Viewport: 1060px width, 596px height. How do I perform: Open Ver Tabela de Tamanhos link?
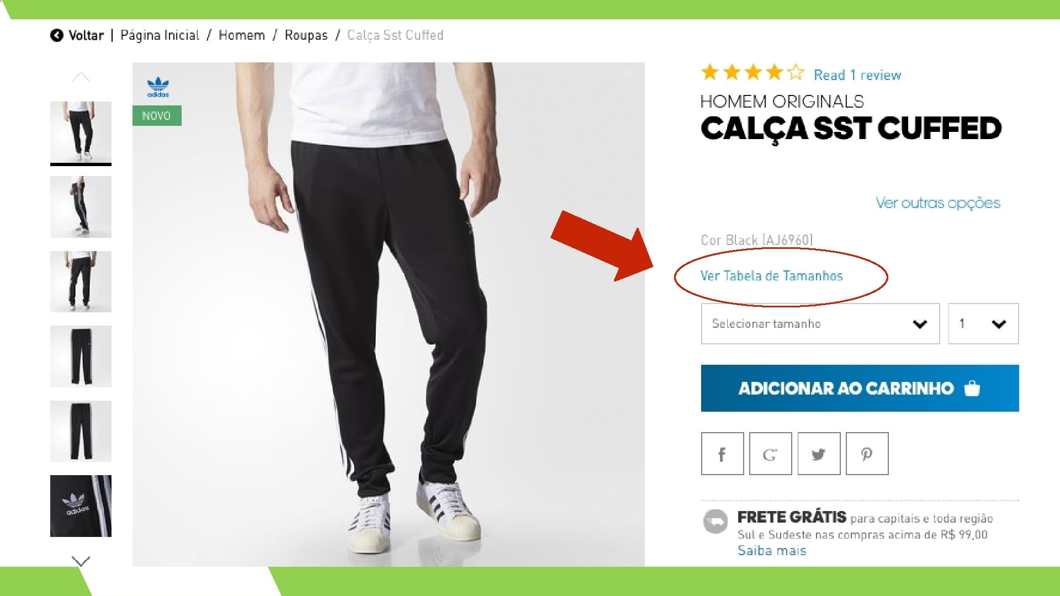(x=771, y=275)
